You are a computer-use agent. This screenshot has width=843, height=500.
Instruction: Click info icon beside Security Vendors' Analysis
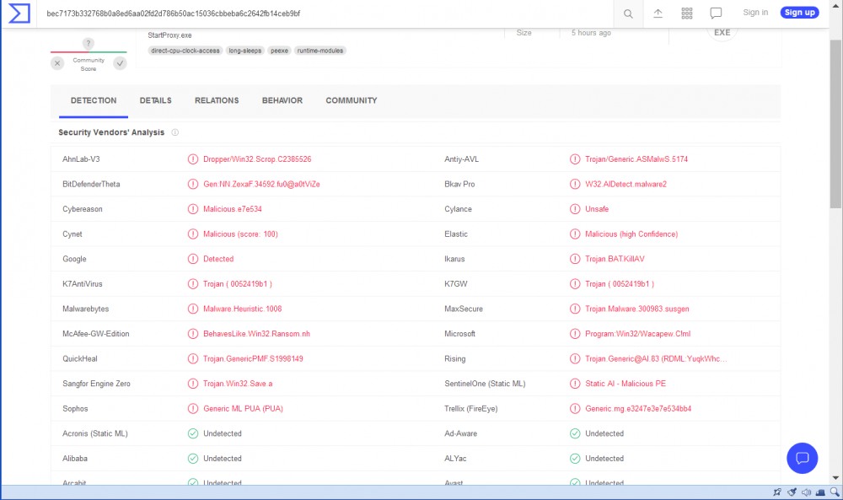pos(175,132)
